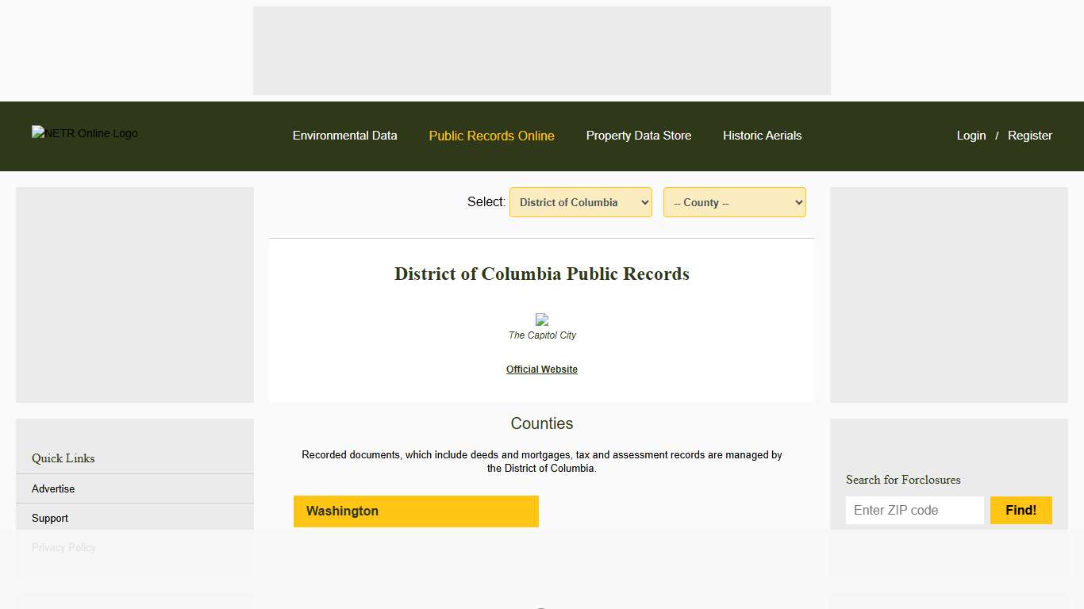Viewport: 1084px width, 609px height.
Task: Select the Washington county button
Action: point(416,511)
